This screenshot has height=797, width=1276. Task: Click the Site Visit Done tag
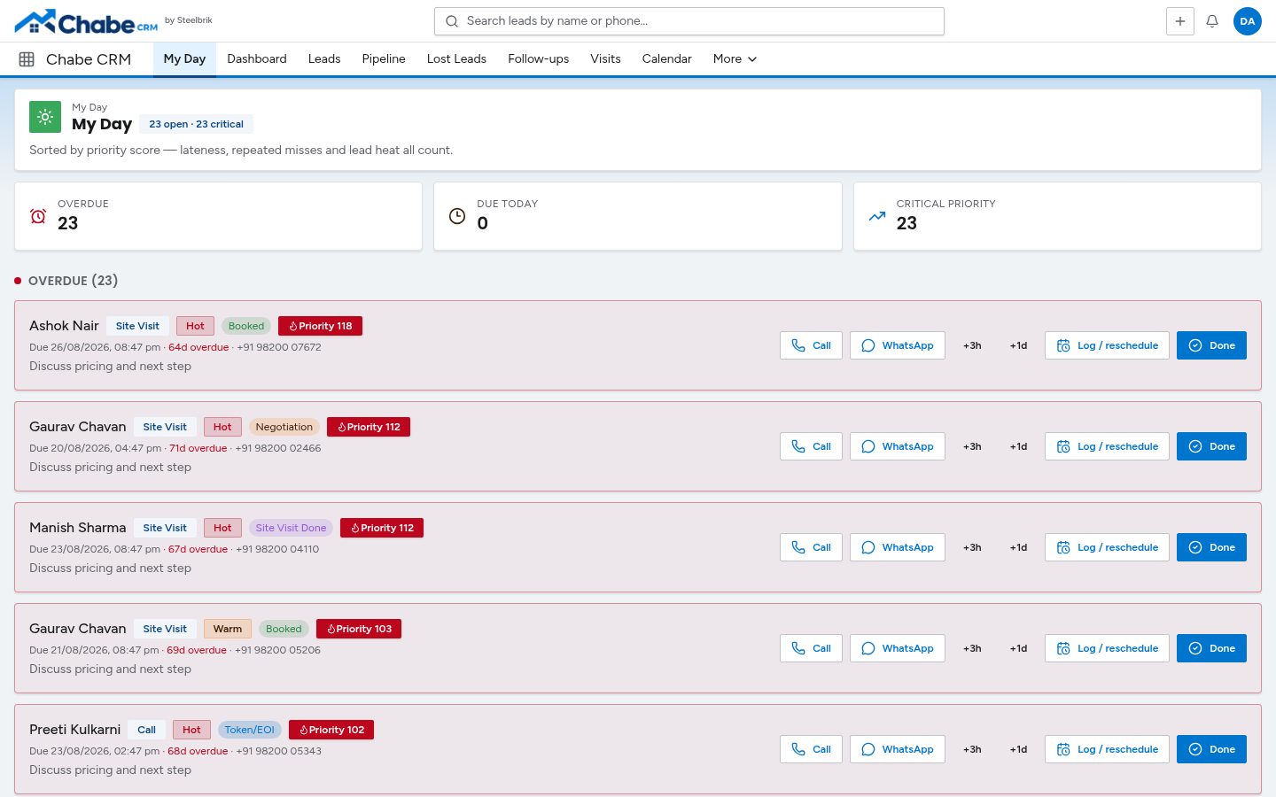tap(291, 528)
